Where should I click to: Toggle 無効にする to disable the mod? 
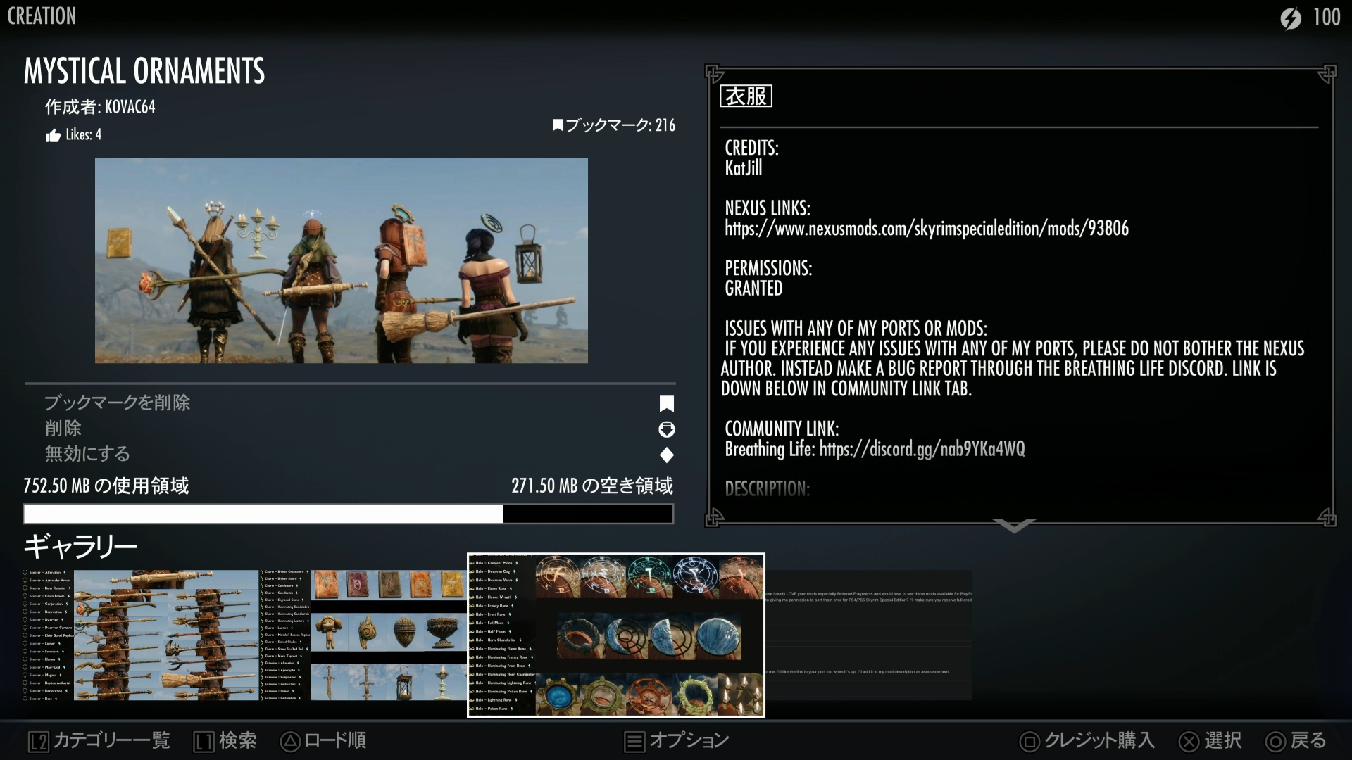[x=87, y=454]
